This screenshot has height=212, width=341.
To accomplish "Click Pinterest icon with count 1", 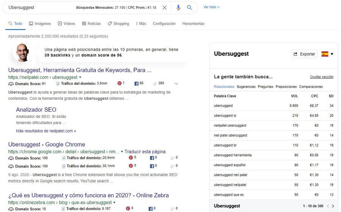I will click(x=119, y=83).
